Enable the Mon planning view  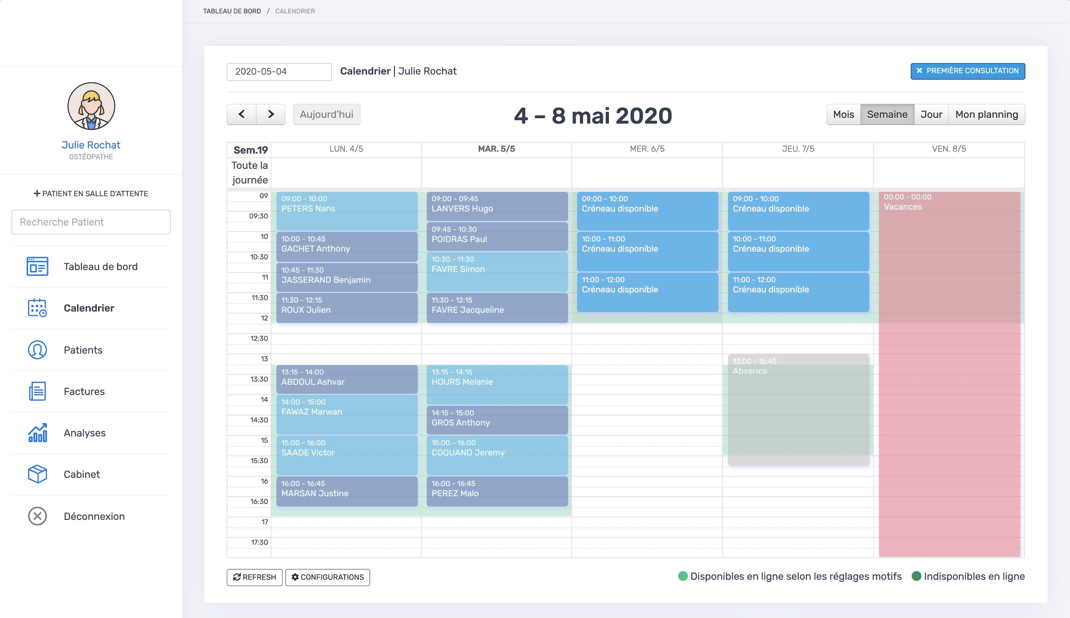(986, 114)
